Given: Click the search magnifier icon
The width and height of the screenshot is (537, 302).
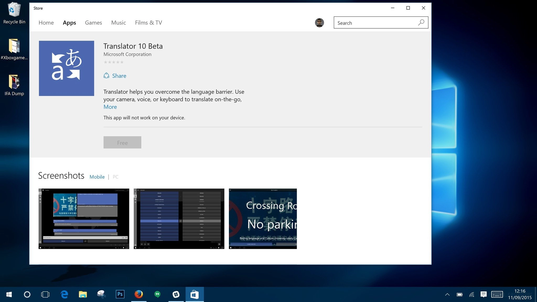Looking at the screenshot, I should pos(421,23).
